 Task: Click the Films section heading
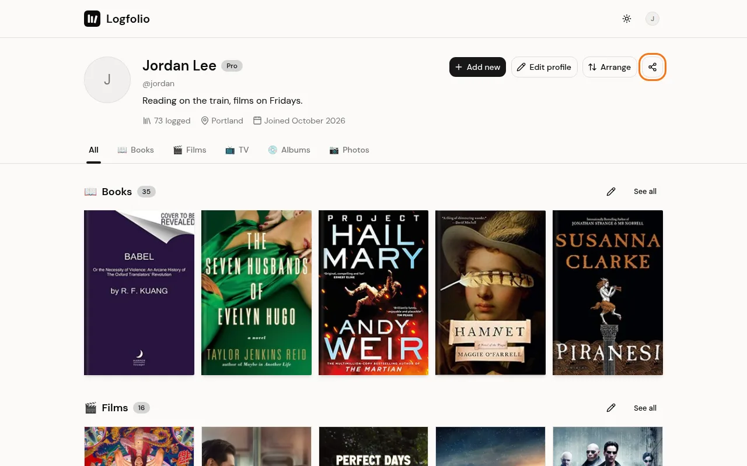pos(114,408)
